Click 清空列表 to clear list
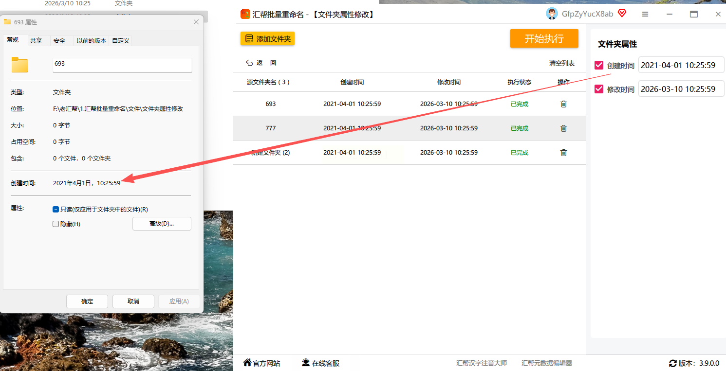Screen dimensions: 726x371 561,63
